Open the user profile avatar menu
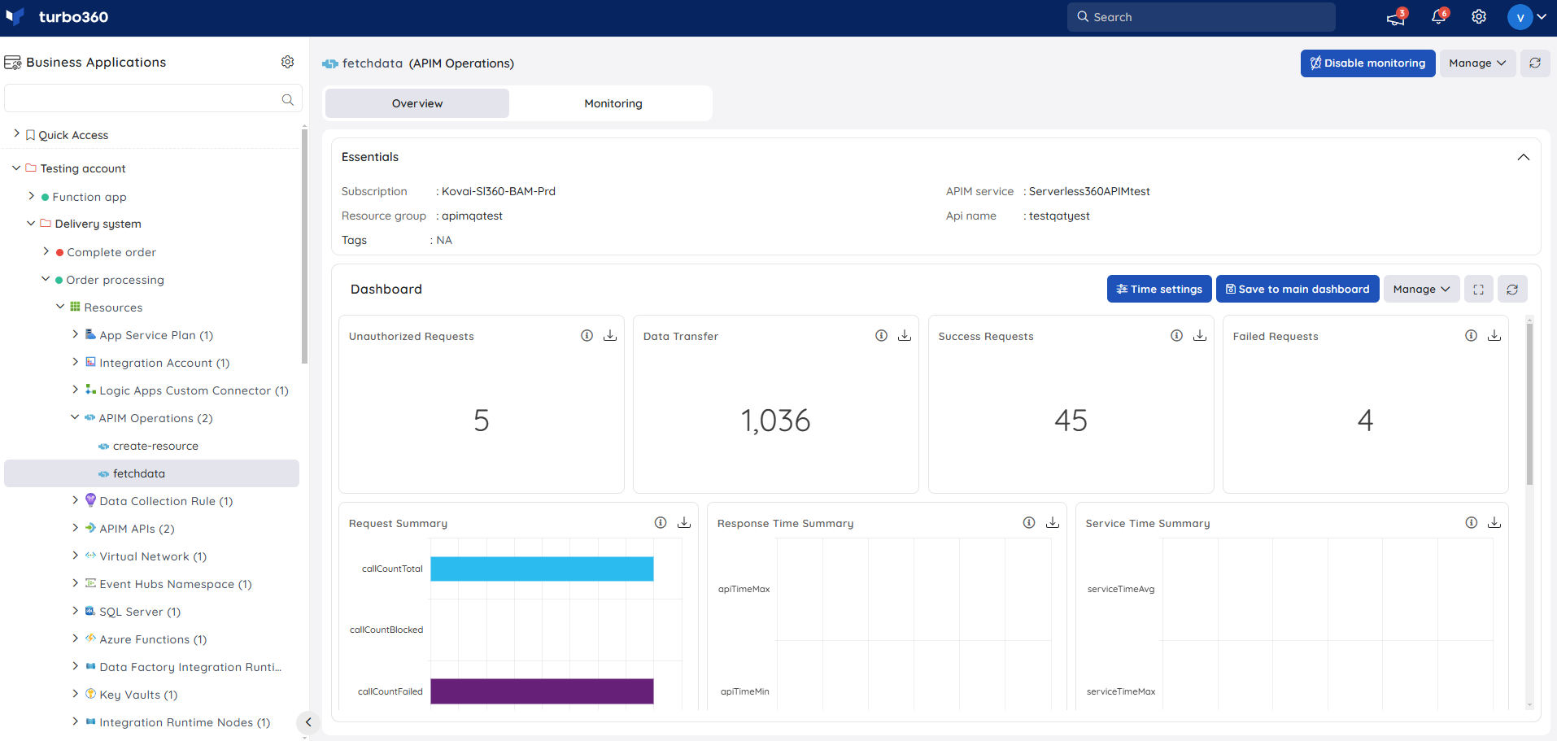 (1526, 17)
